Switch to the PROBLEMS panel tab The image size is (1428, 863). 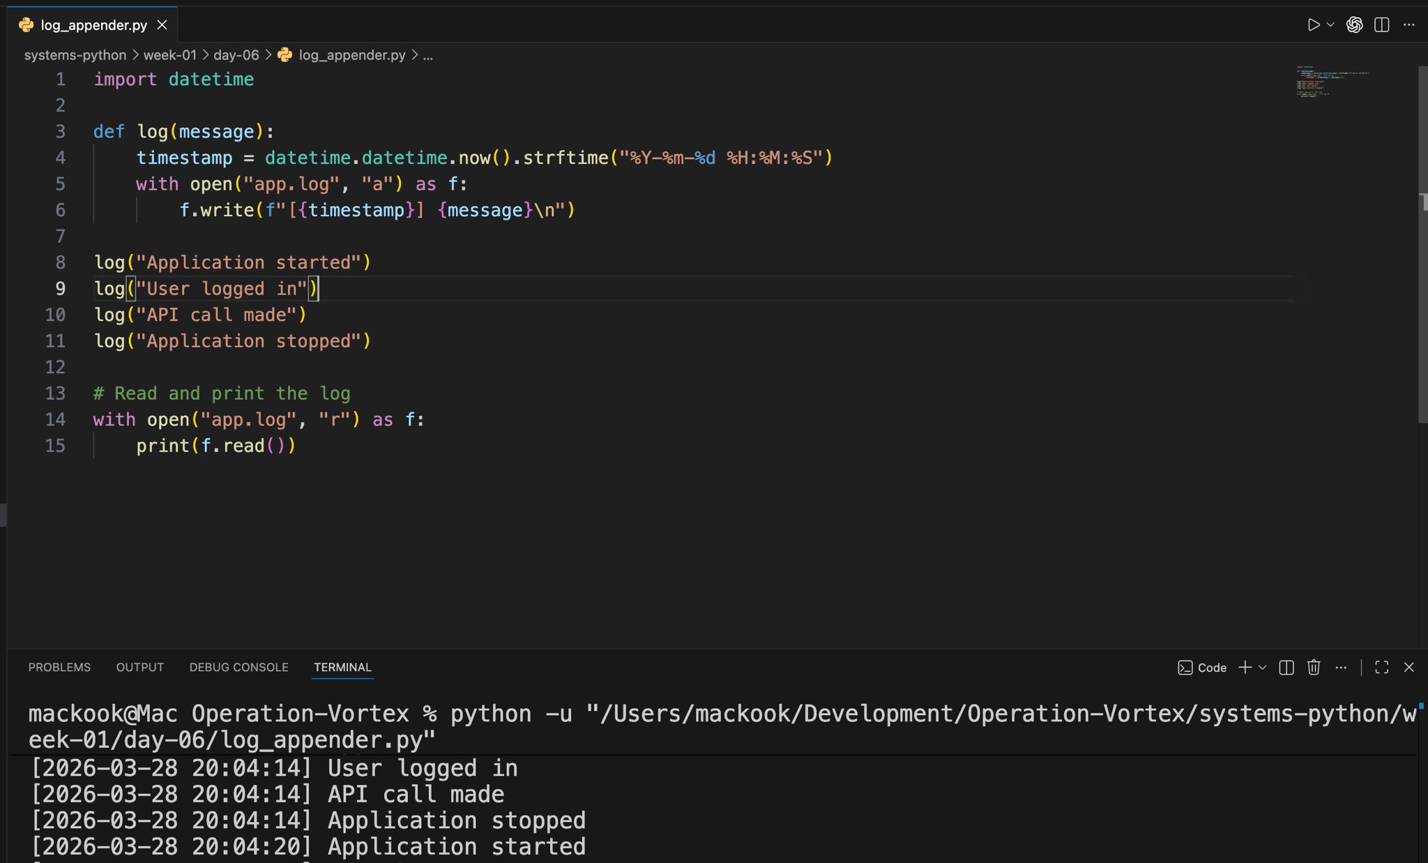point(59,667)
